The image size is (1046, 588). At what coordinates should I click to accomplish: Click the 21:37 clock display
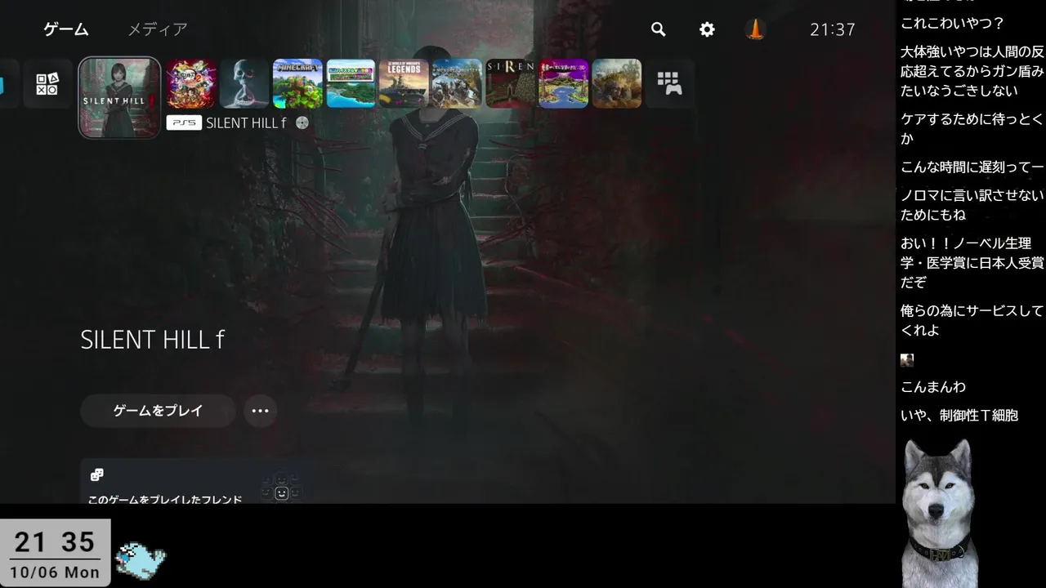click(832, 29)
